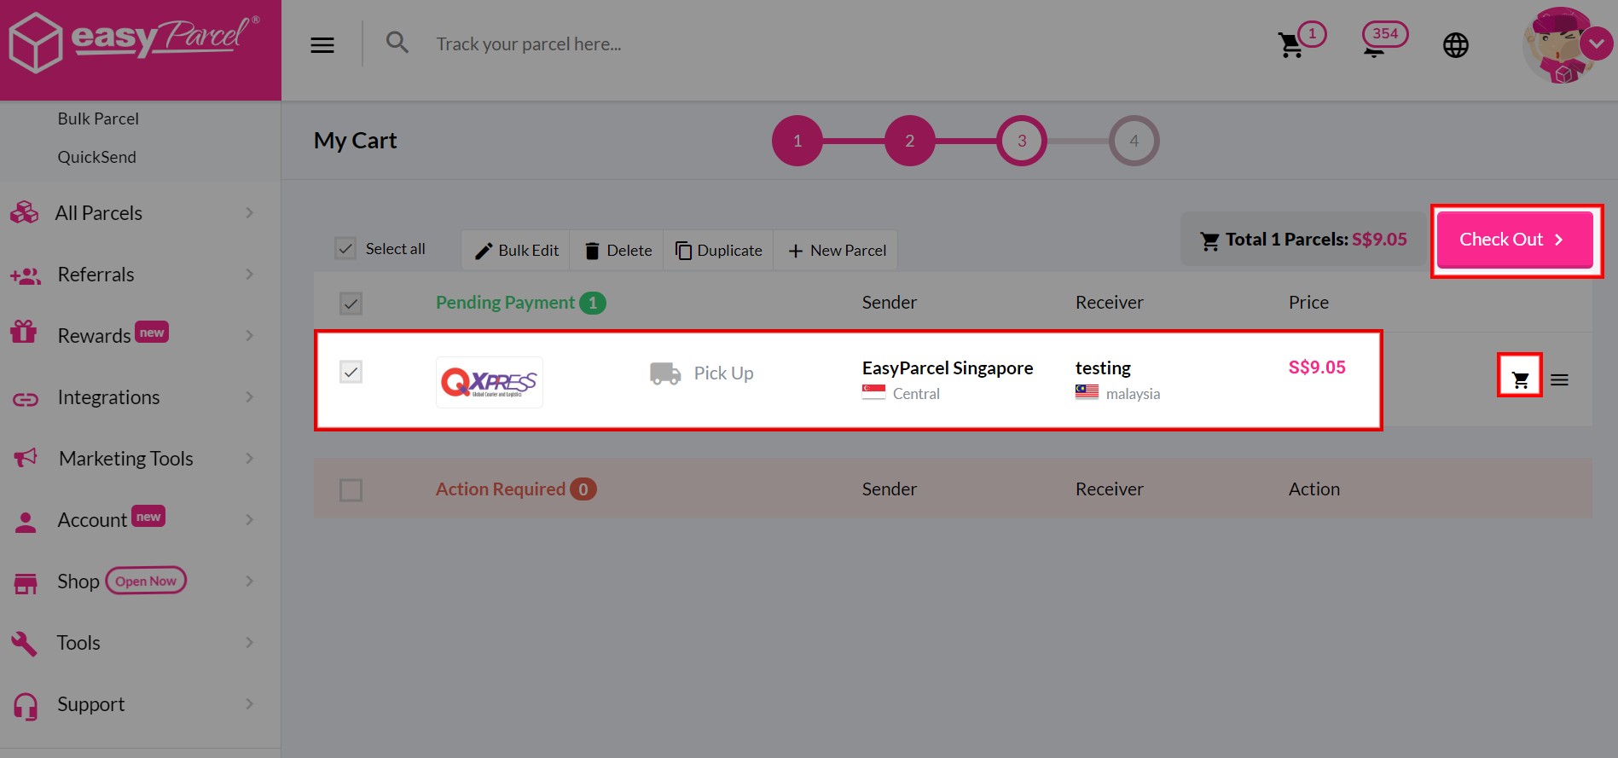Expand the Support sidebar chevron
The image size is (1618, 758).
click(x=249, y=703)
